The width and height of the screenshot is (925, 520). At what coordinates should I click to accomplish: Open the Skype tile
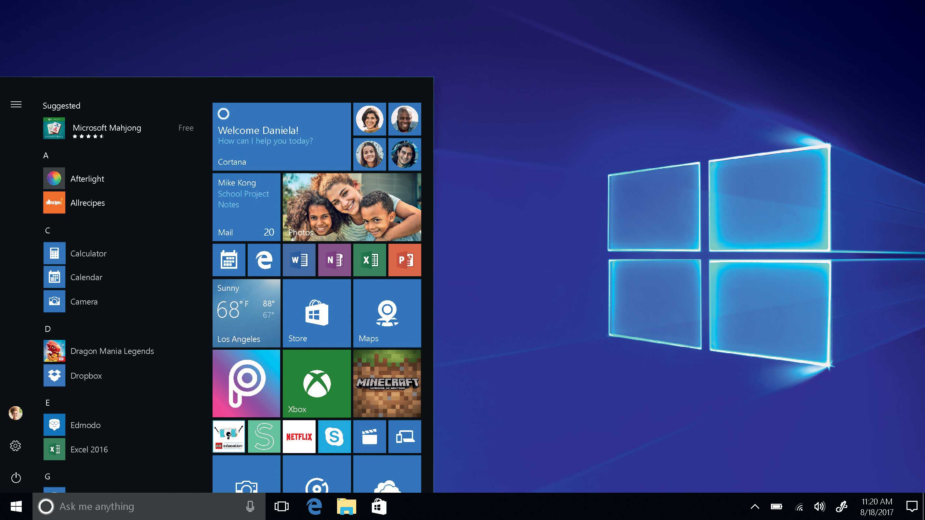pos(334,436)
